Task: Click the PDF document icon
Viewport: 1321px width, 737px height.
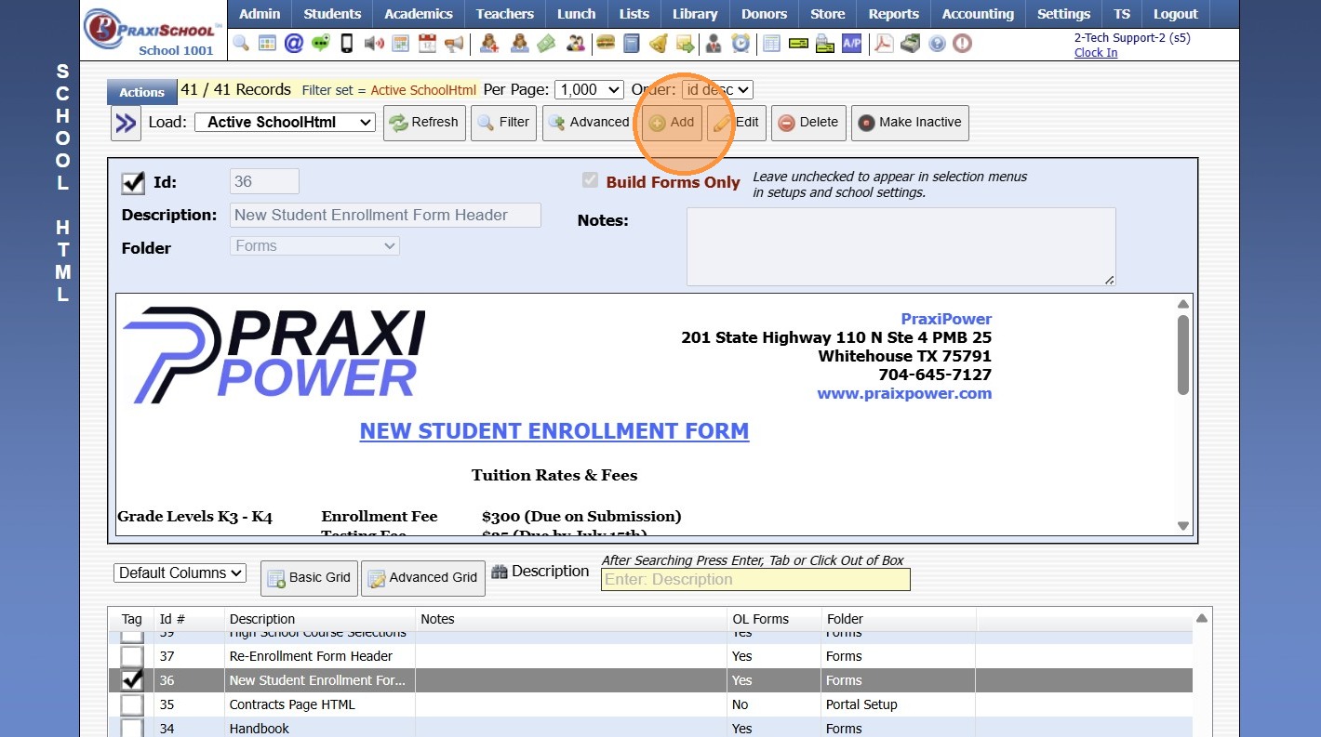Action: 883,43
